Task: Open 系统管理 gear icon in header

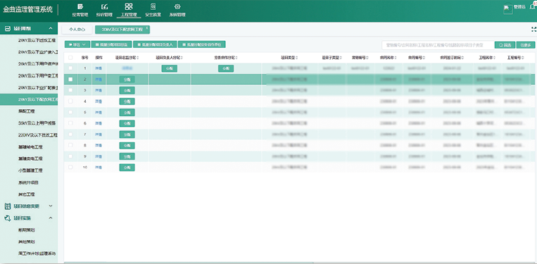Action: point(177,6)
